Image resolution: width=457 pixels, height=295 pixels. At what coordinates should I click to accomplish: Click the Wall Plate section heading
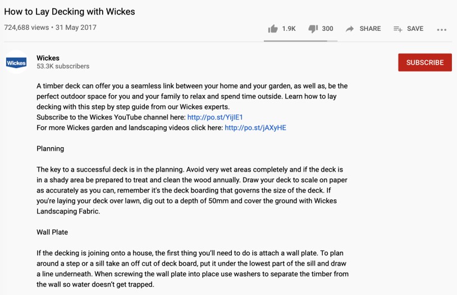tap(52, 232)
